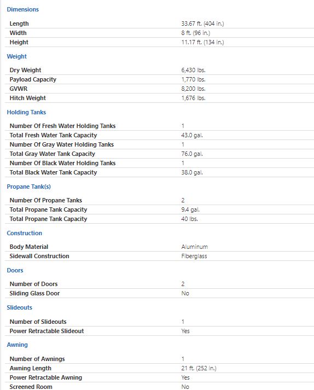Viewport: 314px width, 390px height.
Task: Select the Construction section heading
Action: pyautogui.click(x=25, y=233)
